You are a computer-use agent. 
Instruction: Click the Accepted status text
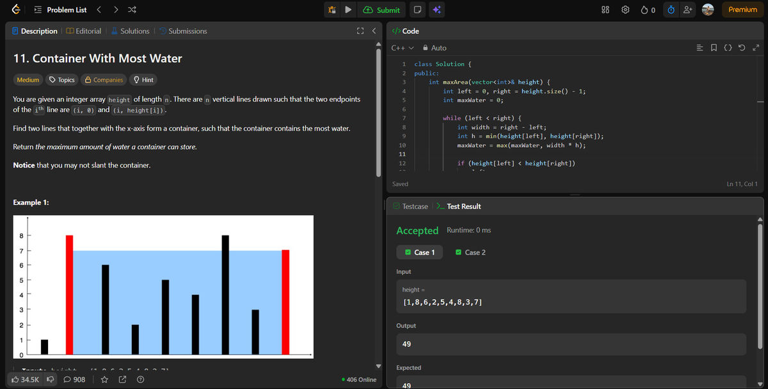coord(417,230)
